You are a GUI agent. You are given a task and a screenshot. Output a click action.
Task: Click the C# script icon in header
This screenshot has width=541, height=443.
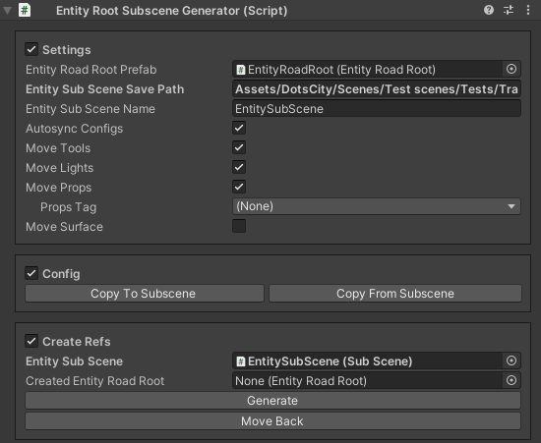pos(25,10)
